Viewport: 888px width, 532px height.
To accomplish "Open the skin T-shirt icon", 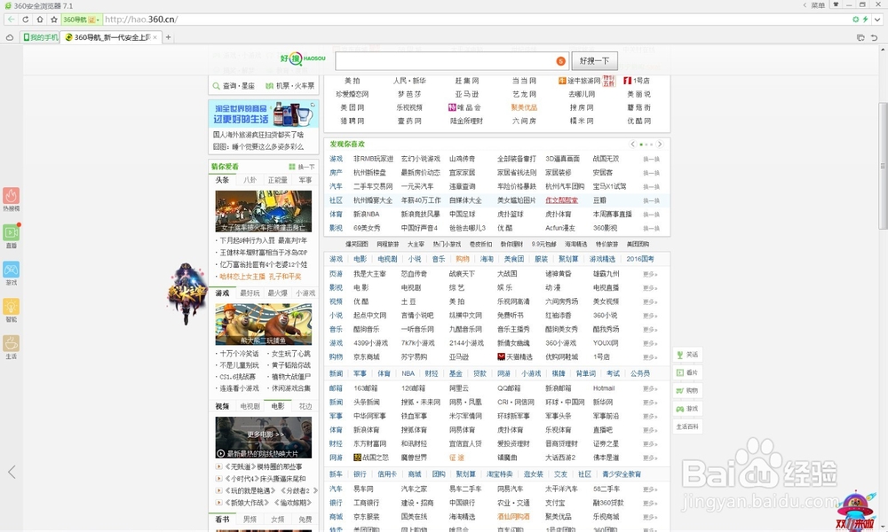I will click(836, 4).
